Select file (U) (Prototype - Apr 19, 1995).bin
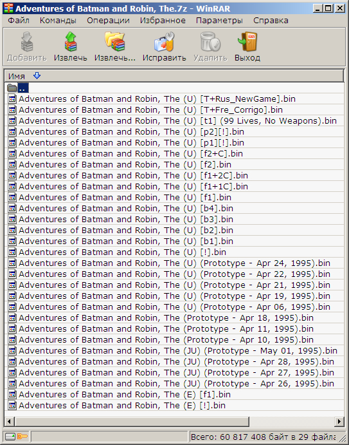This screenshot has height=445, width=349. click(x=175, y=296)
